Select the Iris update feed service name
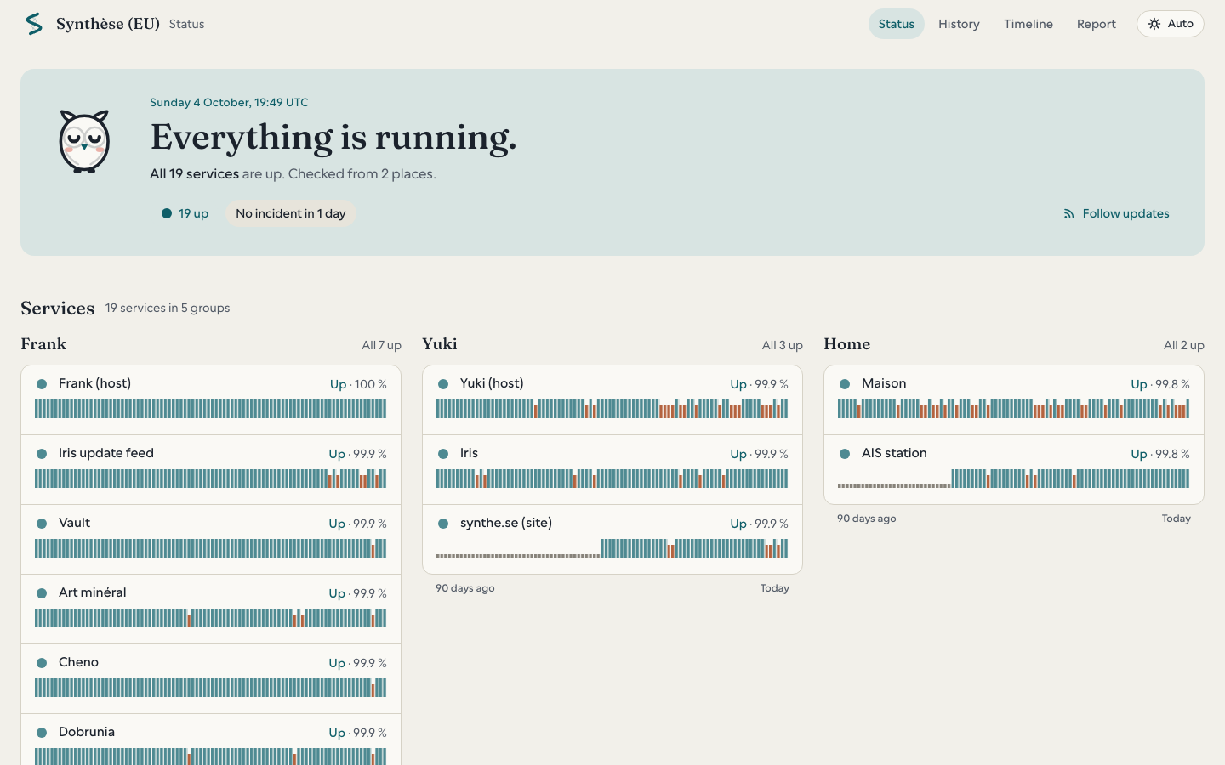Screen dimensions: 1225x765 [106, 453]
